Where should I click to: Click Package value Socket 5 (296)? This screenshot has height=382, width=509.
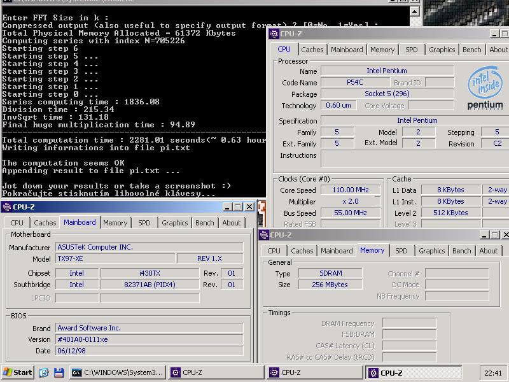(x=387, y=94)
